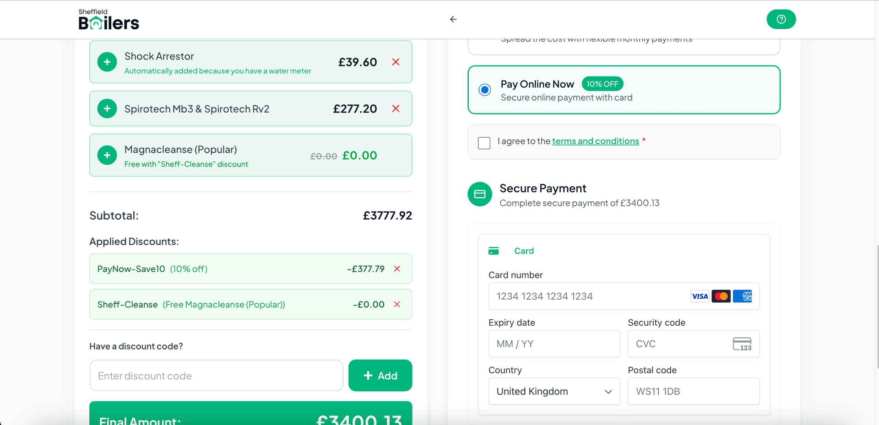This screenshot has width=879, height=425.
Task: Click the Secure Payment card icon
Action: (x=479, y=194)
